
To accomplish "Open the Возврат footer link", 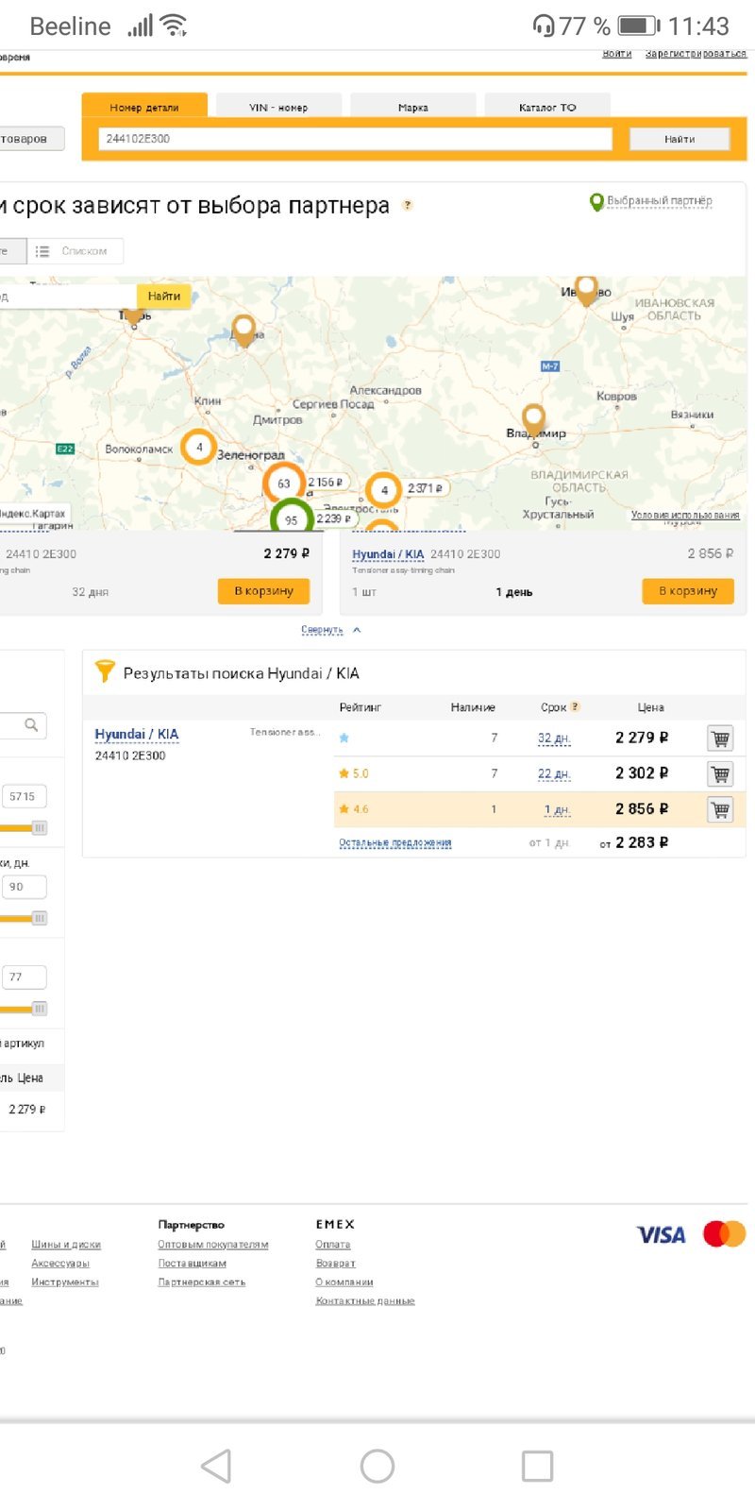I will 336,1264.
